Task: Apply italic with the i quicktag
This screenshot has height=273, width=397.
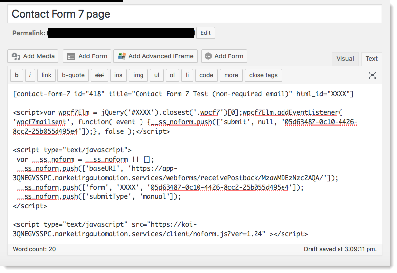Action: [30, 75]
